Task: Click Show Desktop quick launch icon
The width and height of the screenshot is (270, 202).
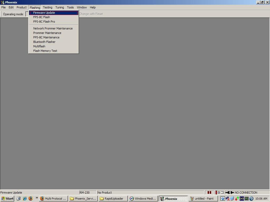Action: (x=18, y=199)
